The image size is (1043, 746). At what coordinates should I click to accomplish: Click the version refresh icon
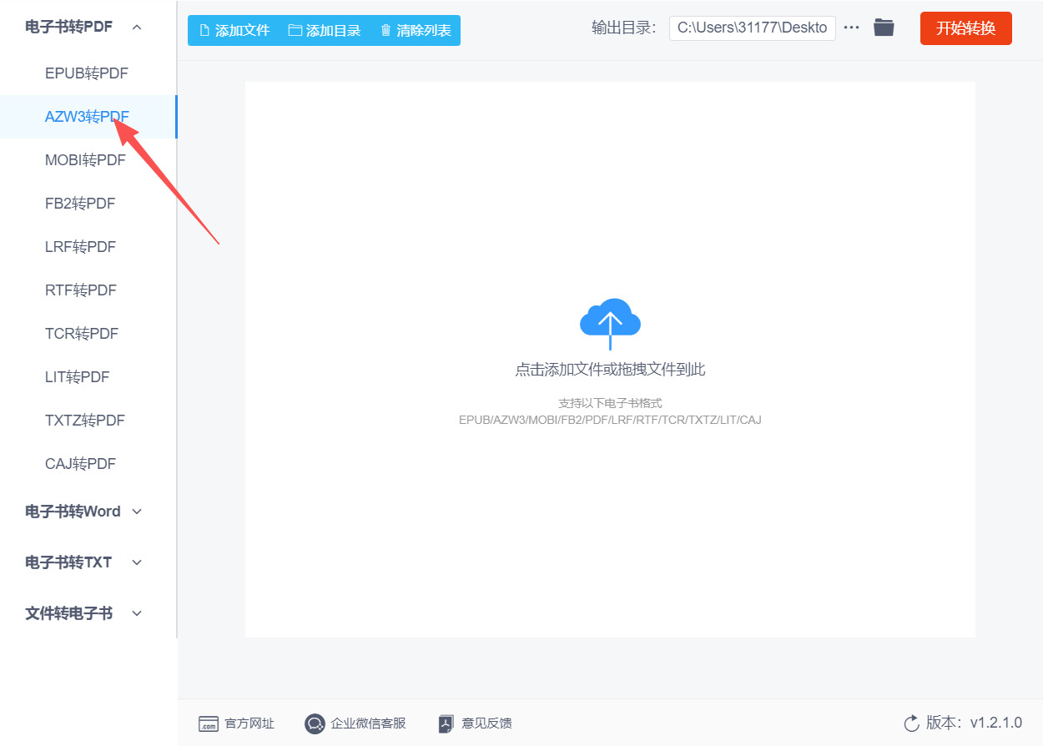point(911,723)
